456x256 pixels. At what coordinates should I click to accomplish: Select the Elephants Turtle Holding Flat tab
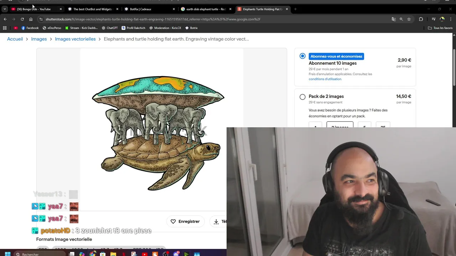pos(263,9)
